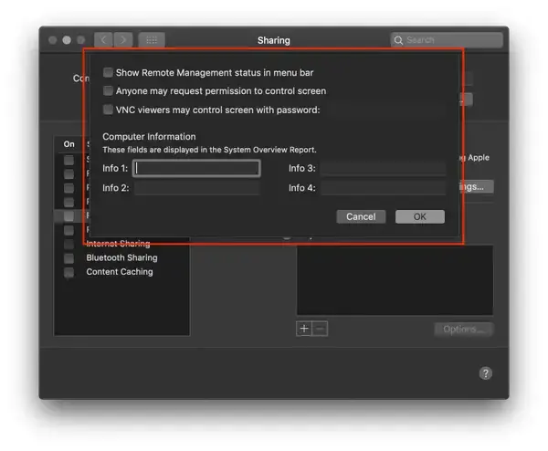
Task: Cancel the Remote Management options sheet
Action: [x=361, y=216]
